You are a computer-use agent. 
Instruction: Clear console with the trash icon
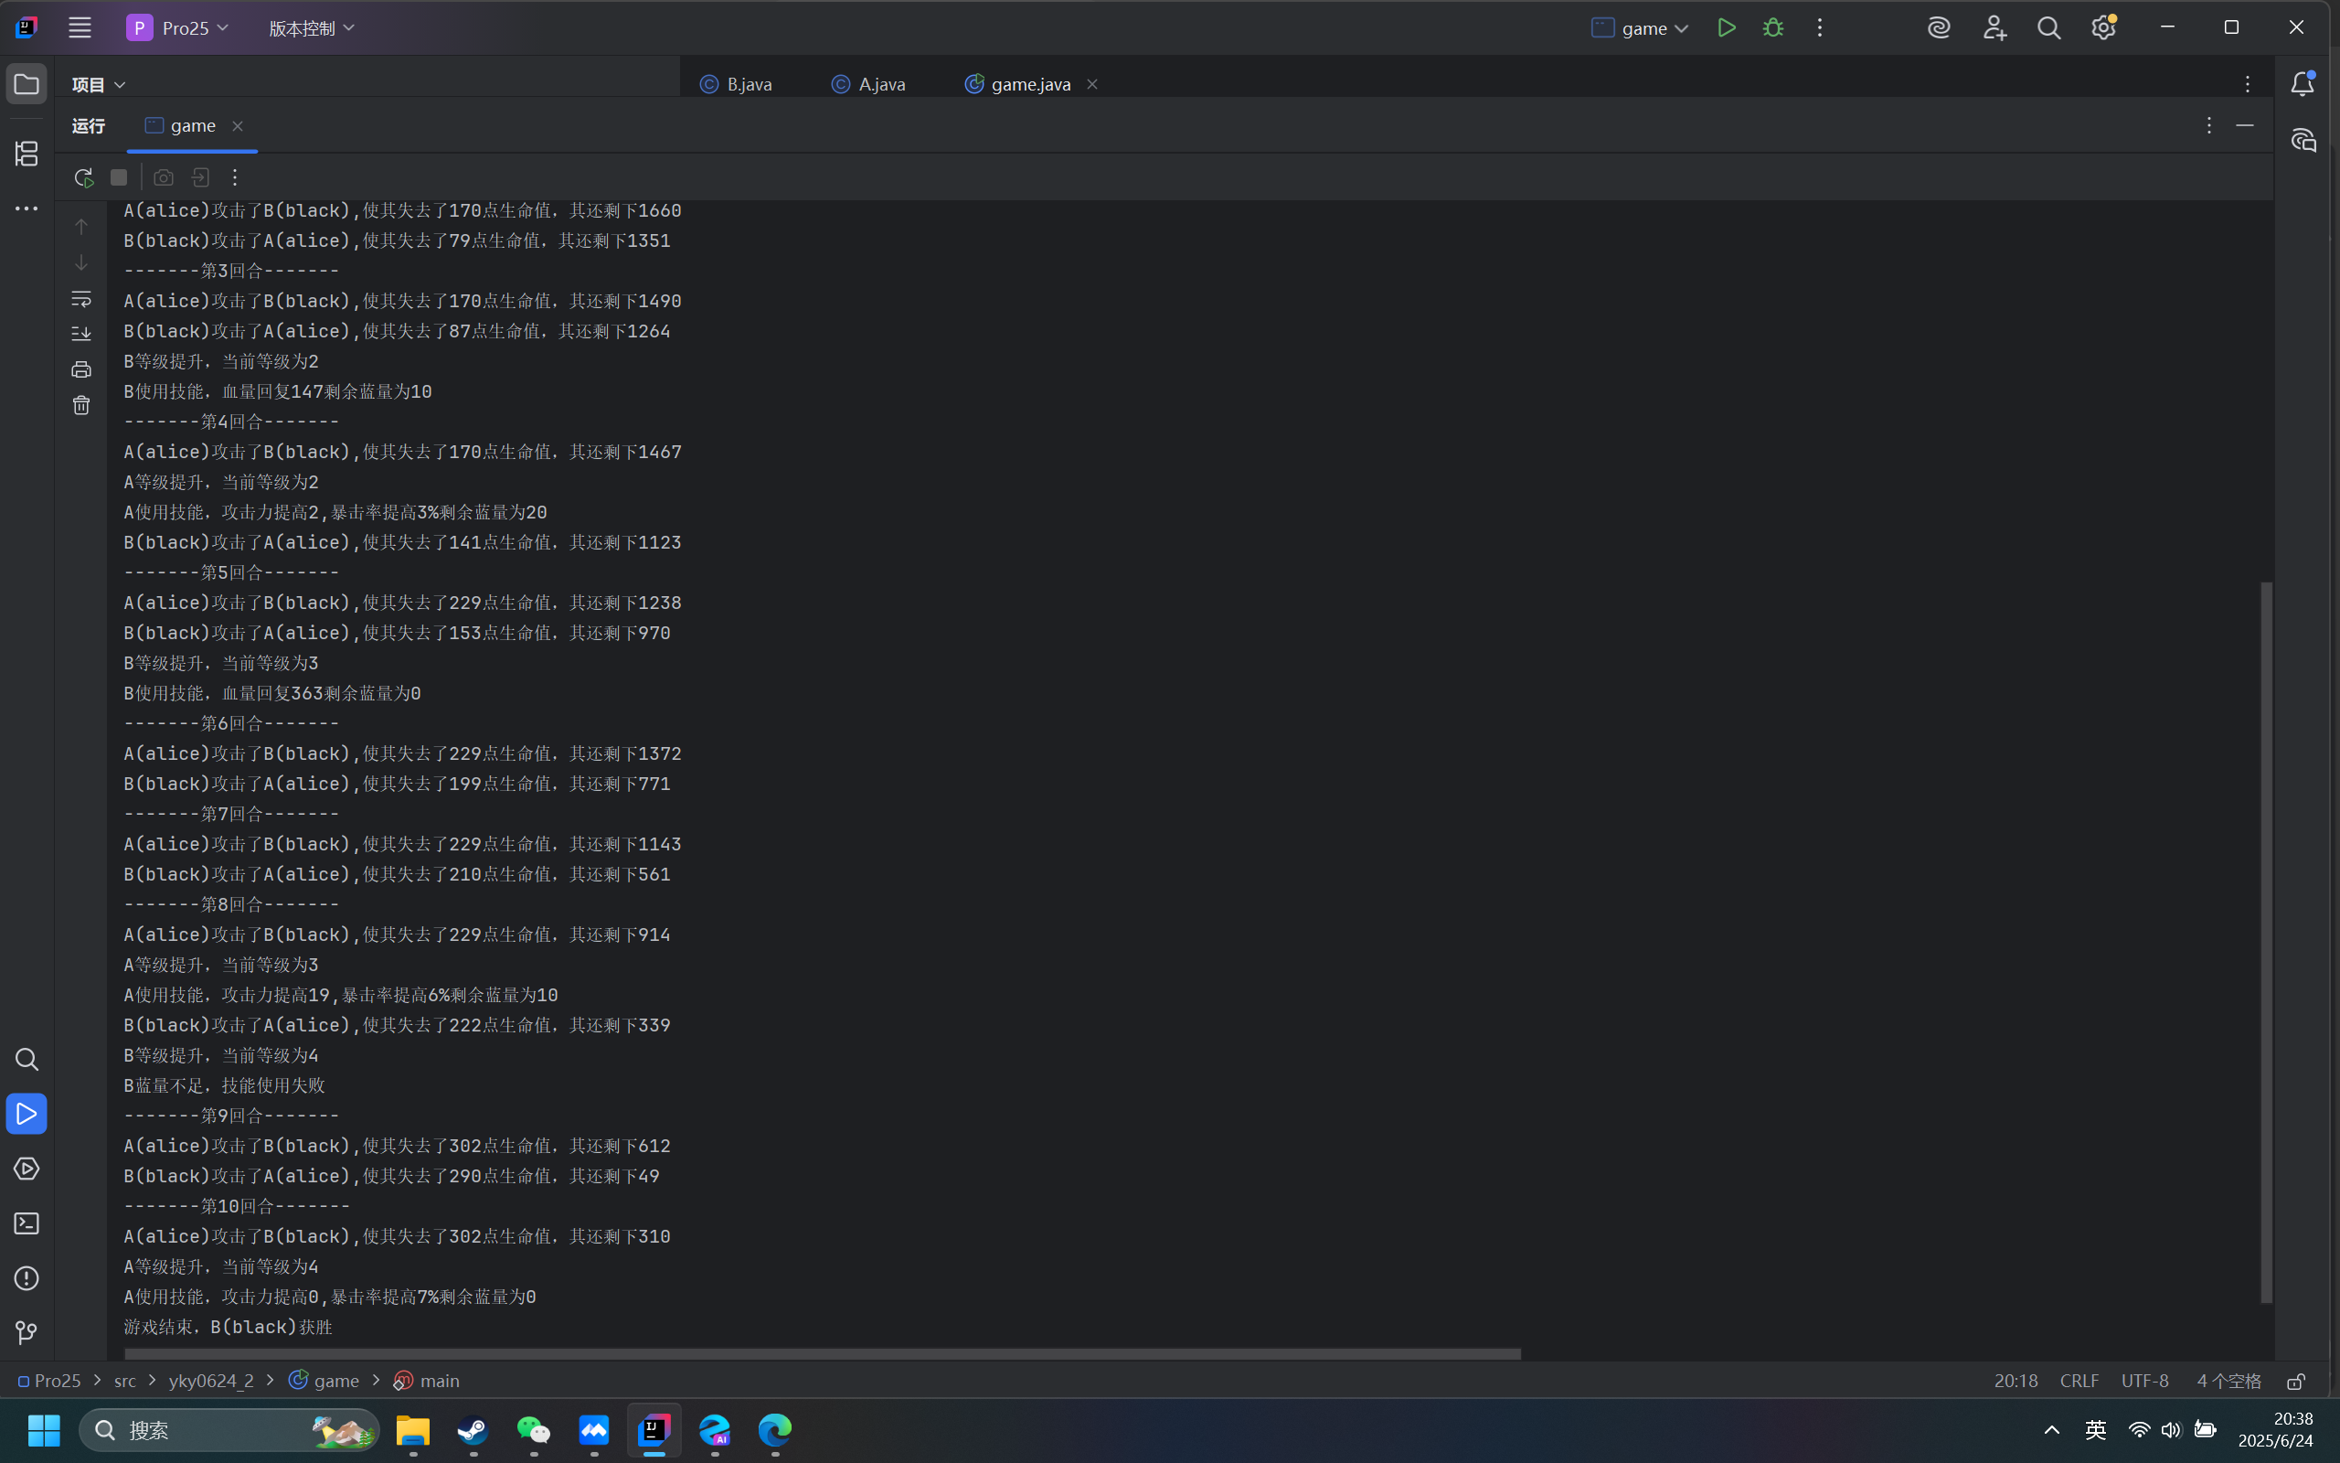pyautogui.click(x=81, y=405)
